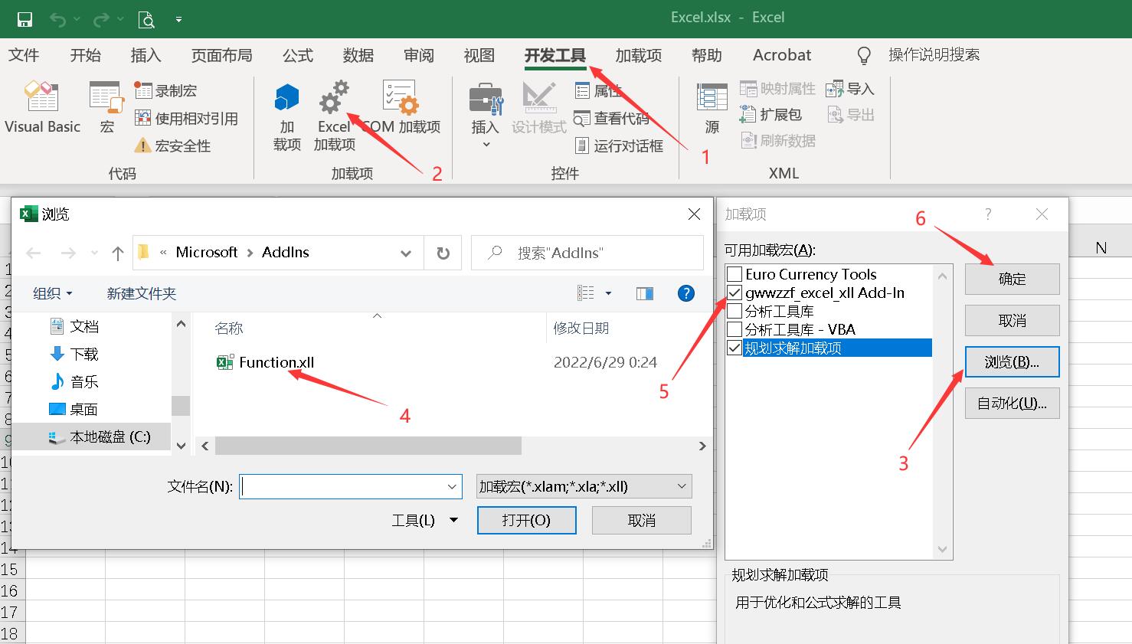Click the Save icon in quick access toolbar
The image size is (1132, 644).
click(25, 19)
